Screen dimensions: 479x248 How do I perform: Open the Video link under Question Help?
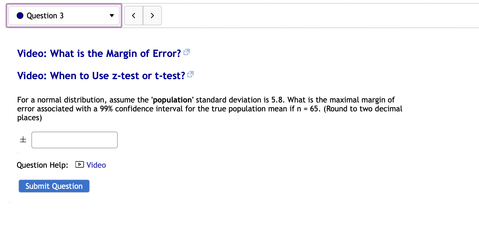[x=96, y=165]
